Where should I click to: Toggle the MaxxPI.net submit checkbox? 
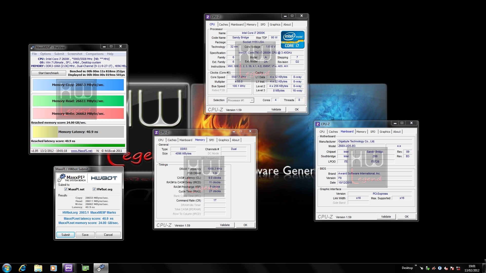point(66,189)
